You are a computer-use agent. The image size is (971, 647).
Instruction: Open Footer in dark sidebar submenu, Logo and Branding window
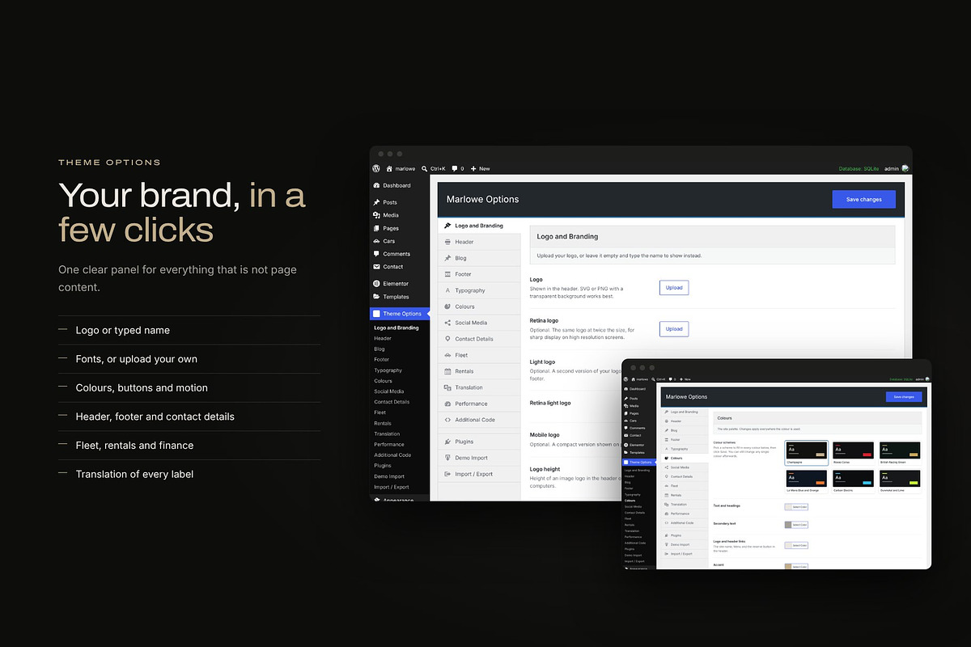[381, 360]
